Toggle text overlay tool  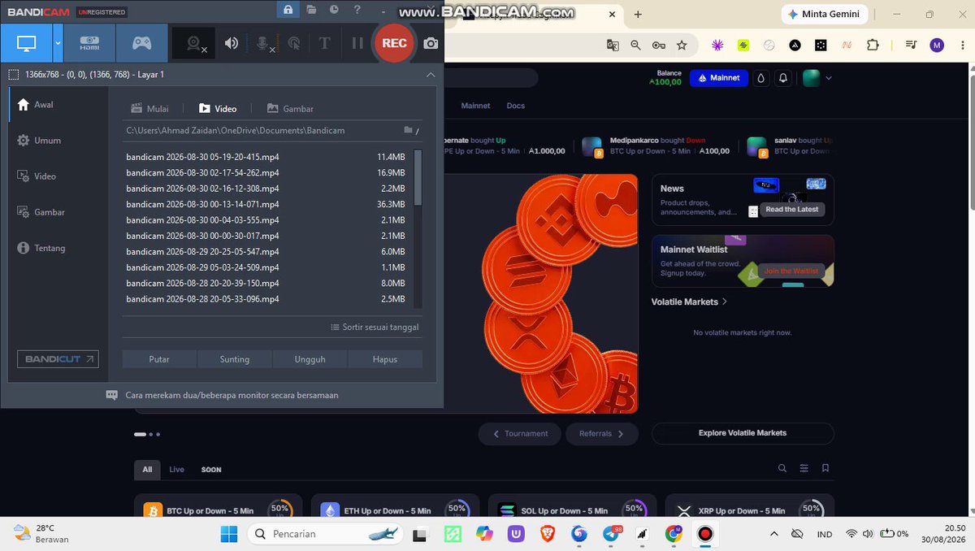(324, 43)
